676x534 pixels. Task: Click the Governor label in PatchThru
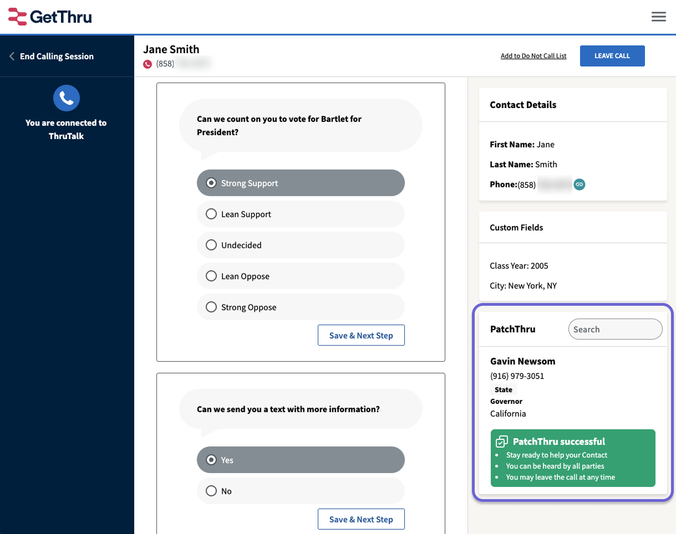click(x=506, y=401)
